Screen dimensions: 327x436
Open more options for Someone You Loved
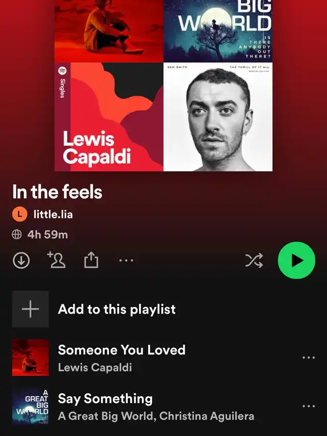point(309,357)
